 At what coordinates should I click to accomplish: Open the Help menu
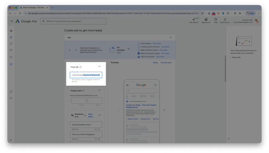[x=216, y=20]
